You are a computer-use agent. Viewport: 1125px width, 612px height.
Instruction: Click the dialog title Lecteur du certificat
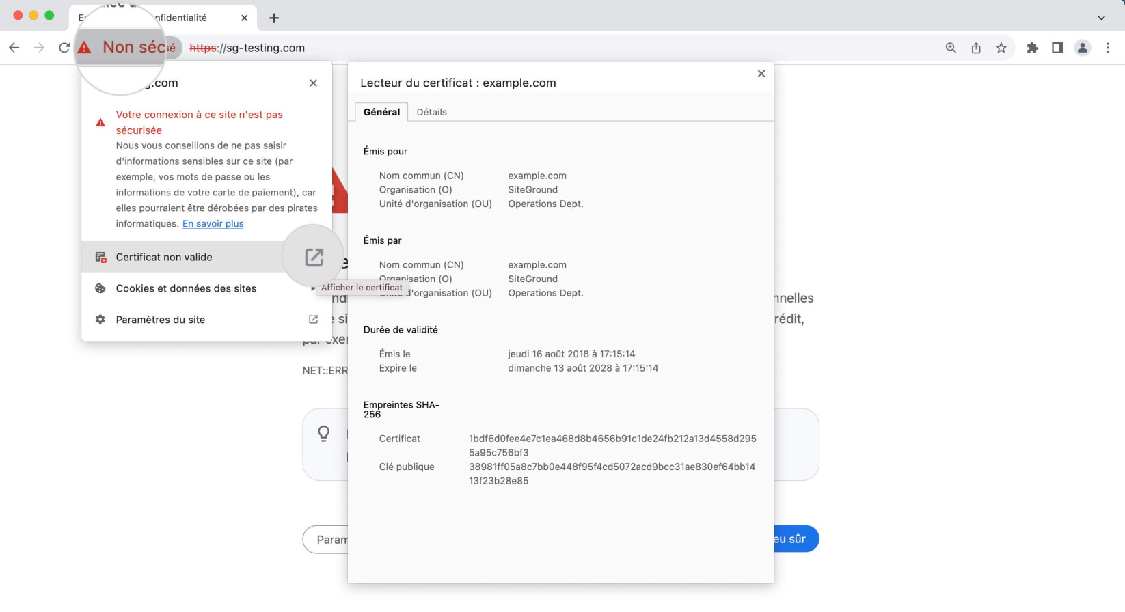[x=458, y=83]
